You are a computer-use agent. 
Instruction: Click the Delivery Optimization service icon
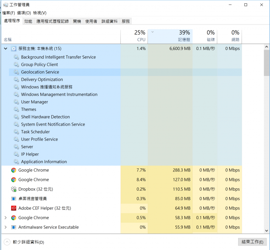[16, 79]
